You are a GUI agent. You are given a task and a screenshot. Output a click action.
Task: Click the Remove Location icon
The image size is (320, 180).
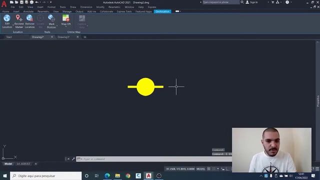(29, 18)
